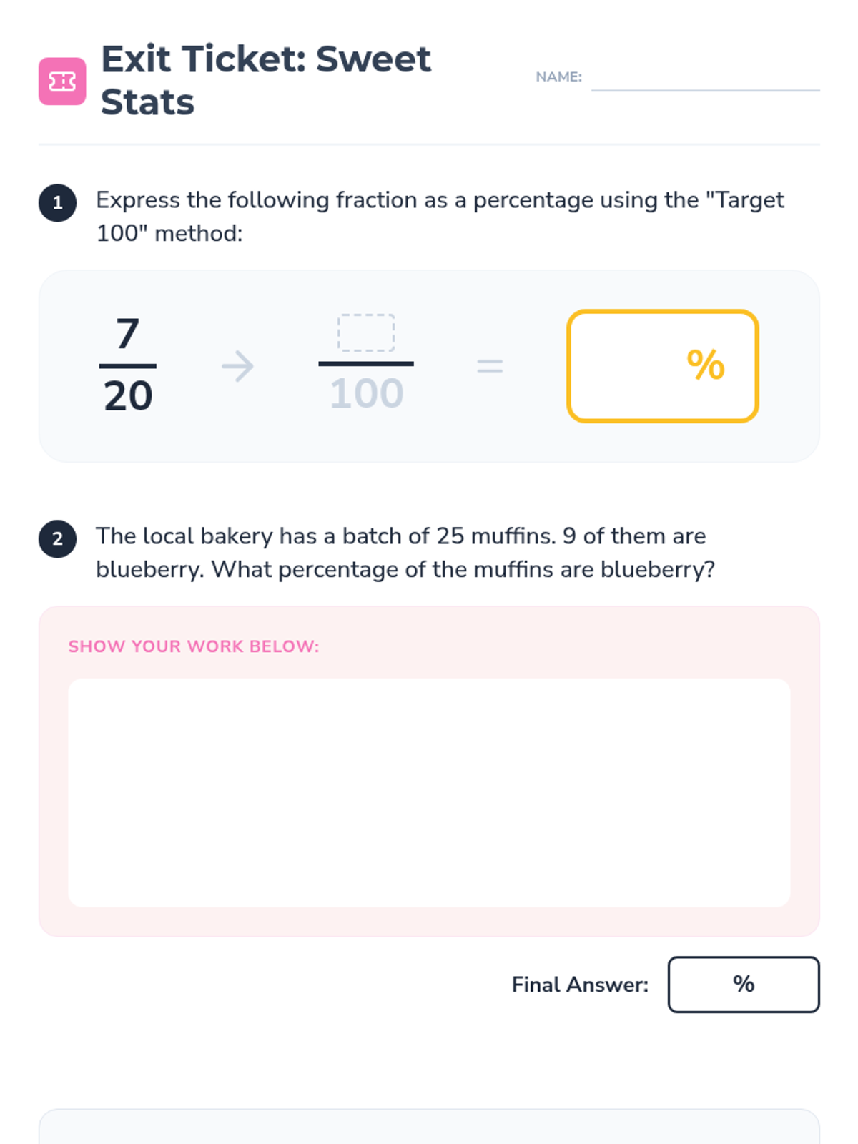Click the yellow percent answer box
The image size is (858, 1144).
(663, 366)
